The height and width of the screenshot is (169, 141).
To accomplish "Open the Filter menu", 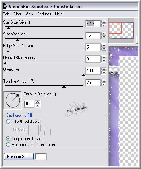I will click(x=17, y=14).
